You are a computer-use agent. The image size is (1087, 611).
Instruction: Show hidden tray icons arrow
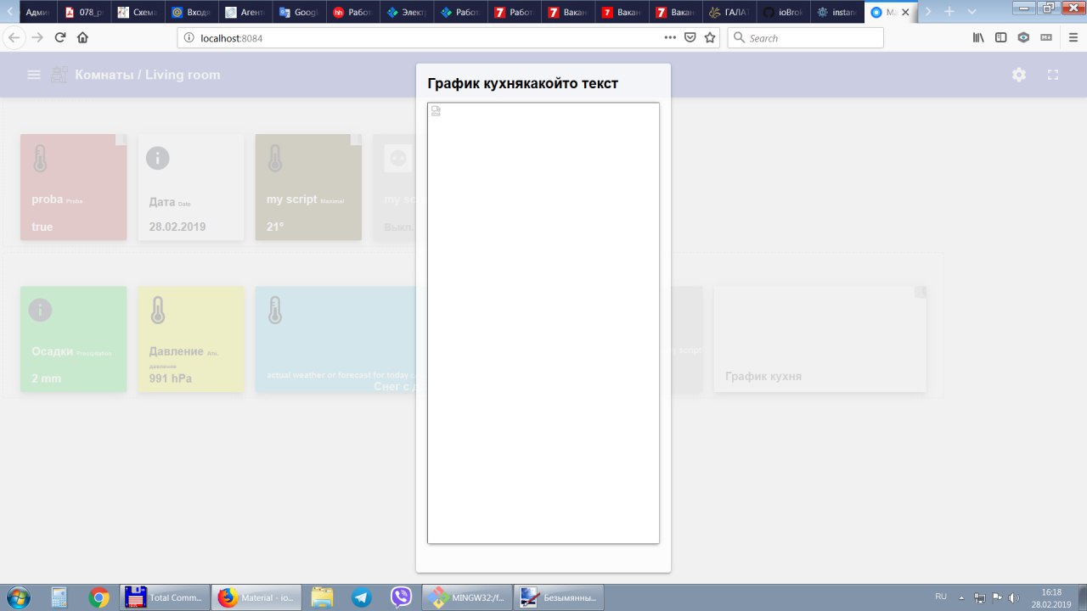tap(960, 597)
